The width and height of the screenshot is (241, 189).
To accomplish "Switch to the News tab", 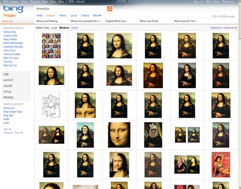I will click(x=63, y=15).
